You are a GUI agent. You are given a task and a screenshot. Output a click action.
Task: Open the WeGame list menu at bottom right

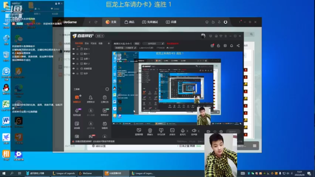(x=254, y=146)
